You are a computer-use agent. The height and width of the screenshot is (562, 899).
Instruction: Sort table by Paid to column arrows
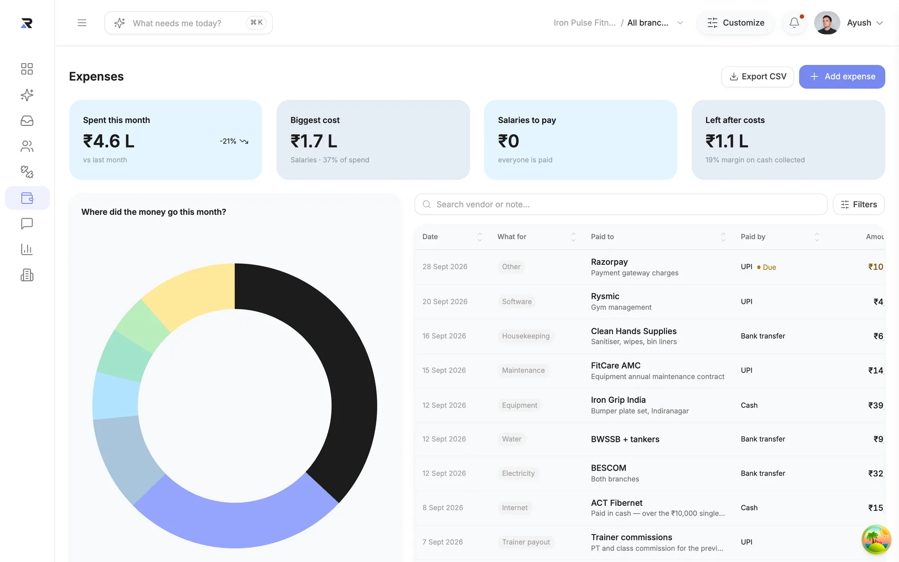[723, 237]
